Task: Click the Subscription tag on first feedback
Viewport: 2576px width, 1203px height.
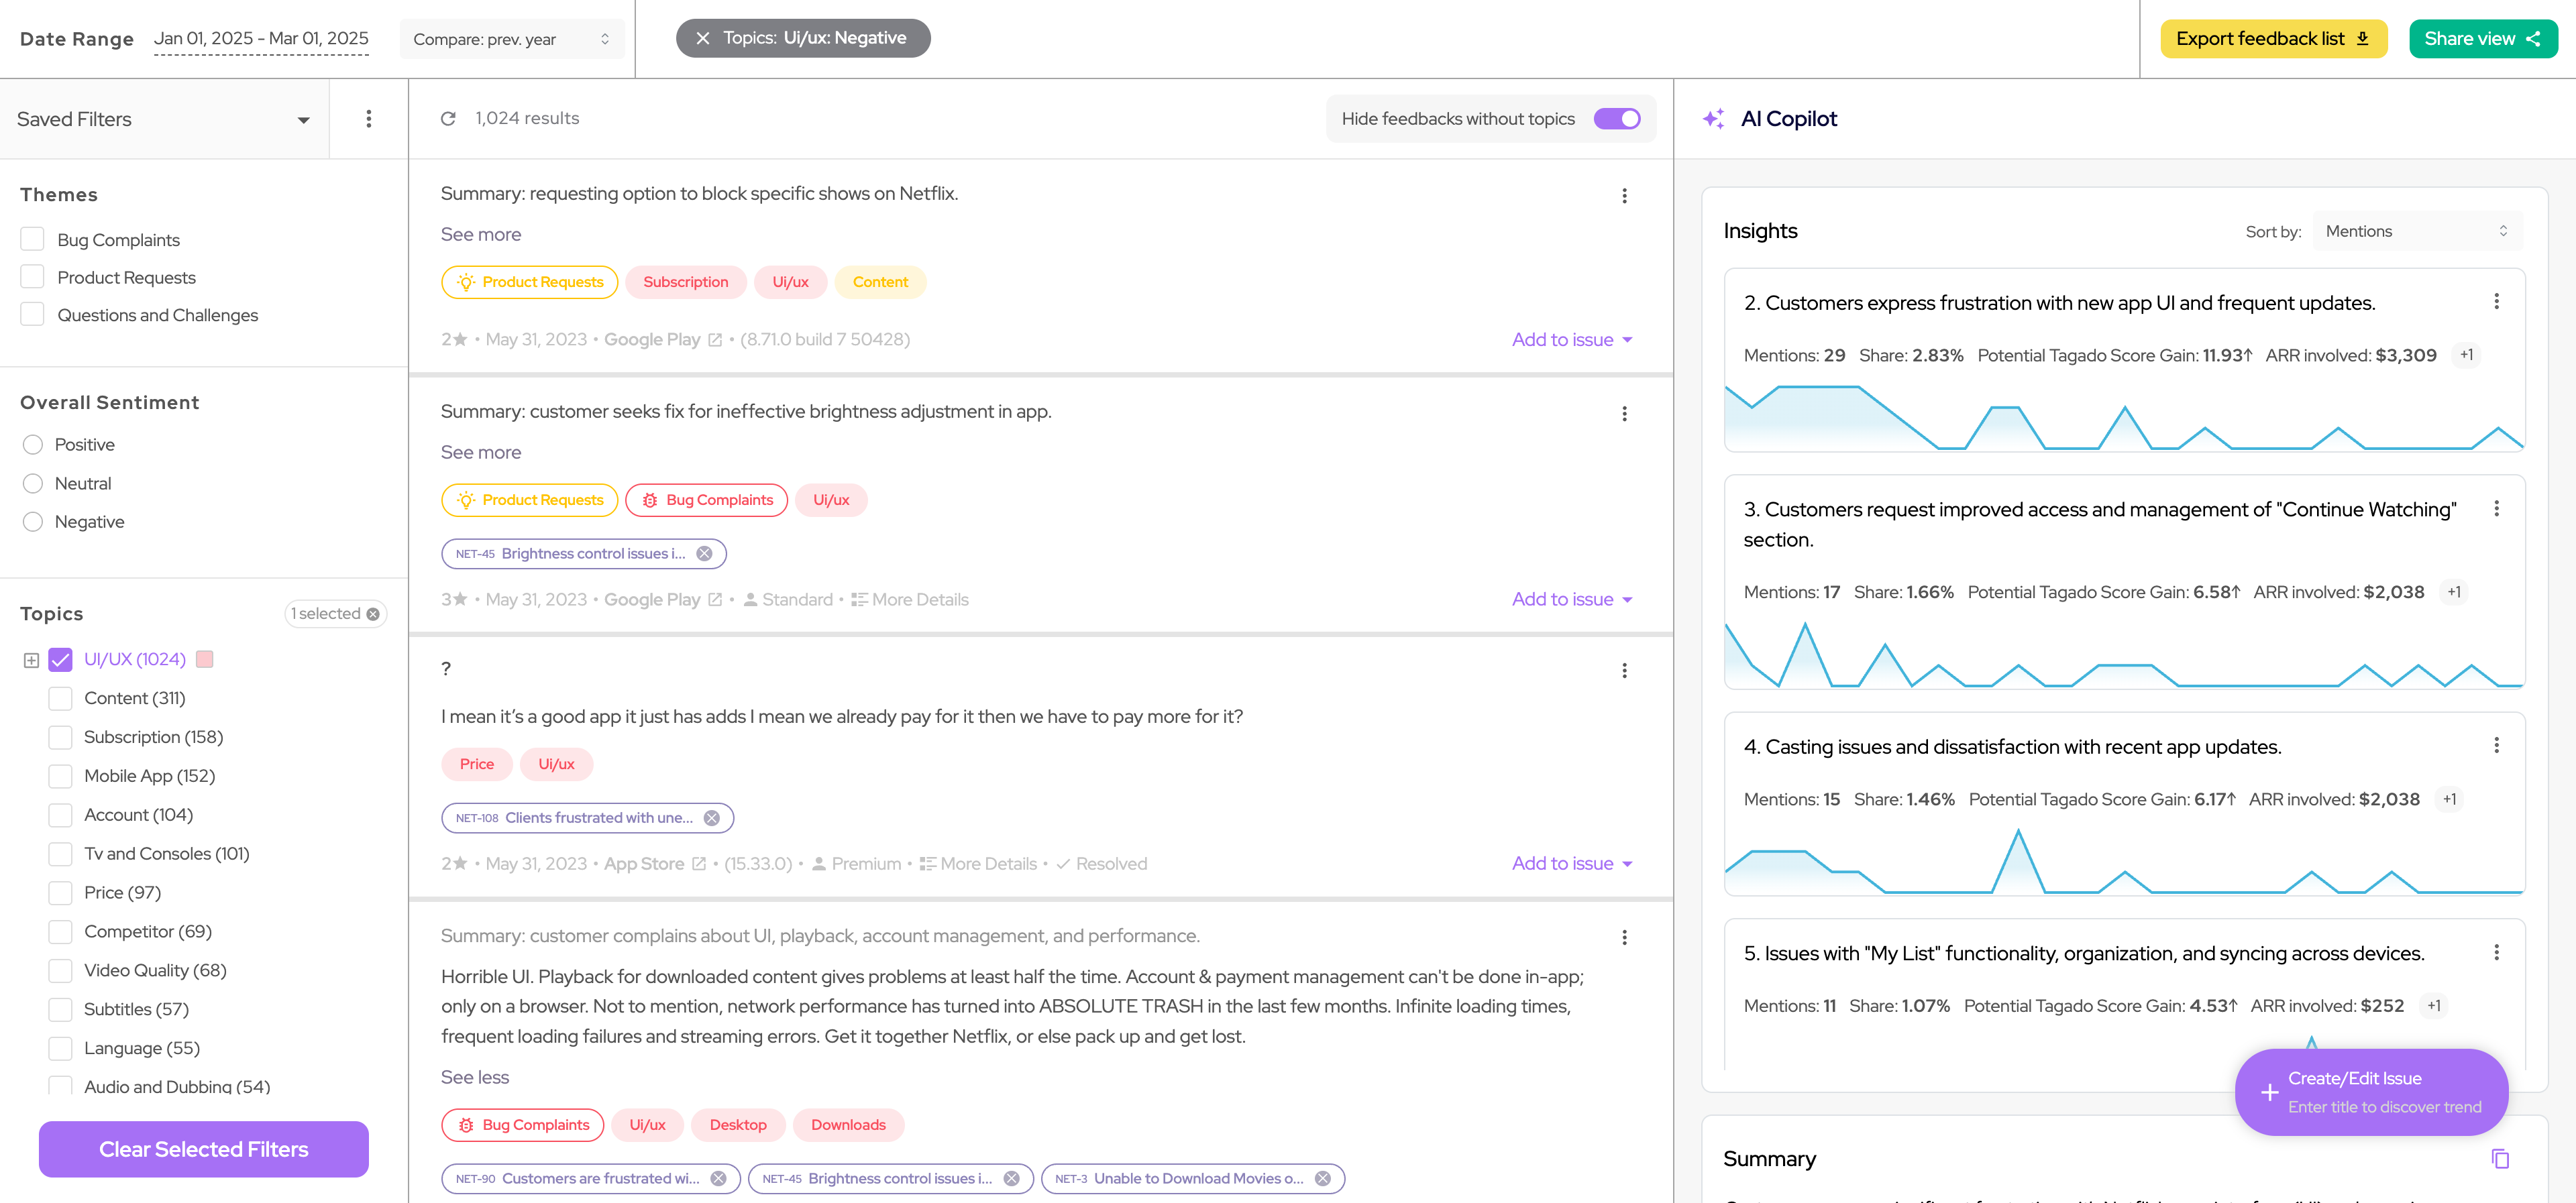Action: 685,282
